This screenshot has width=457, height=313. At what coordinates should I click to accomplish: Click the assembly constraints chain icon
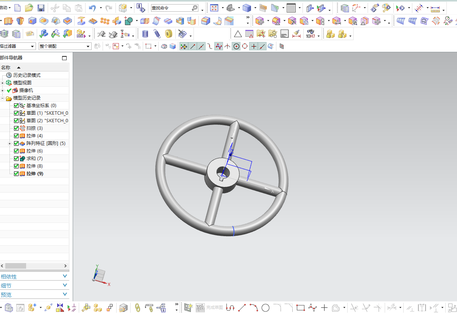tap(138, 308)
